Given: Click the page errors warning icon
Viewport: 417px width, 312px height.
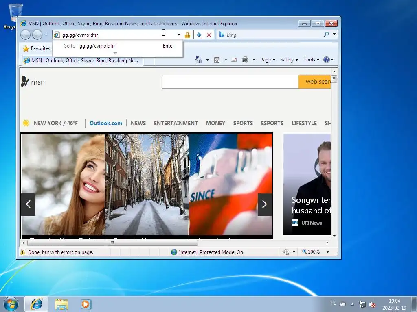Looking at the screenshot, I should click(x=23, y=252).
